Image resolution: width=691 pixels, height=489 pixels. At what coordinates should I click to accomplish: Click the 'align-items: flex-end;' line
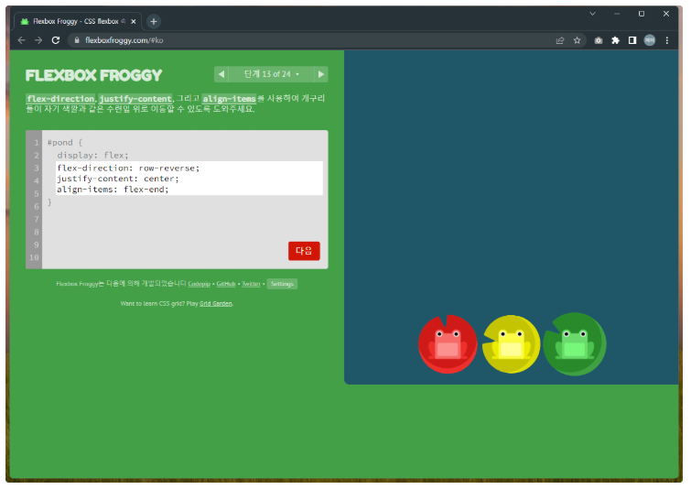(113, 190)
